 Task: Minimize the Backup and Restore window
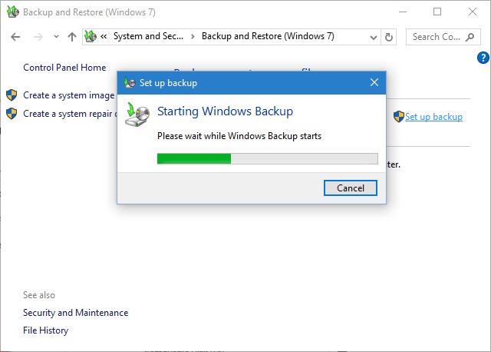click(403, 12)
